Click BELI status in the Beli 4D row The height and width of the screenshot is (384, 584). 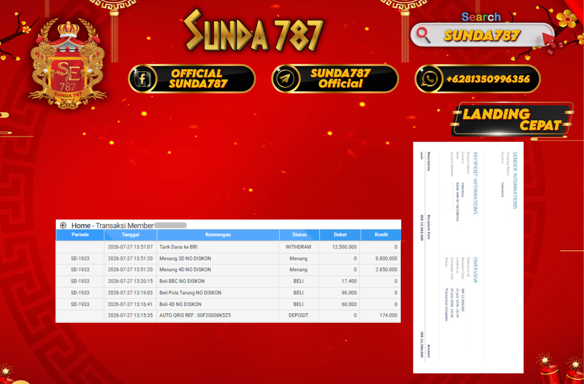[299, 304]
